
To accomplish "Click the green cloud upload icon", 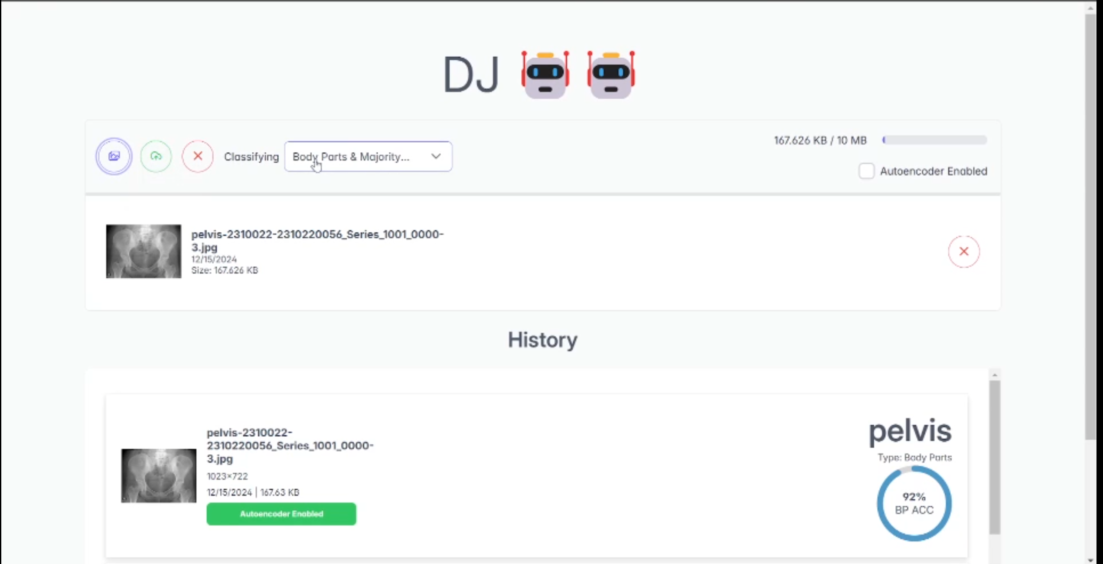I will (156, 156).
